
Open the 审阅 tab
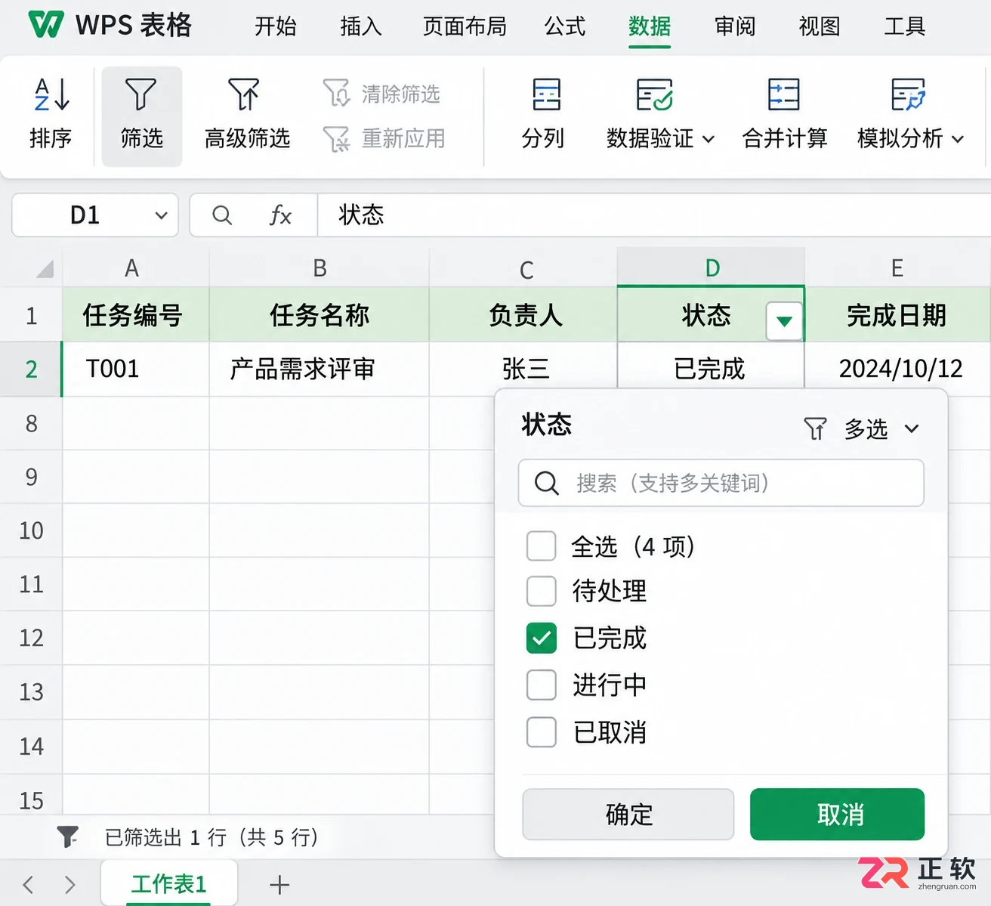[735, 26]
